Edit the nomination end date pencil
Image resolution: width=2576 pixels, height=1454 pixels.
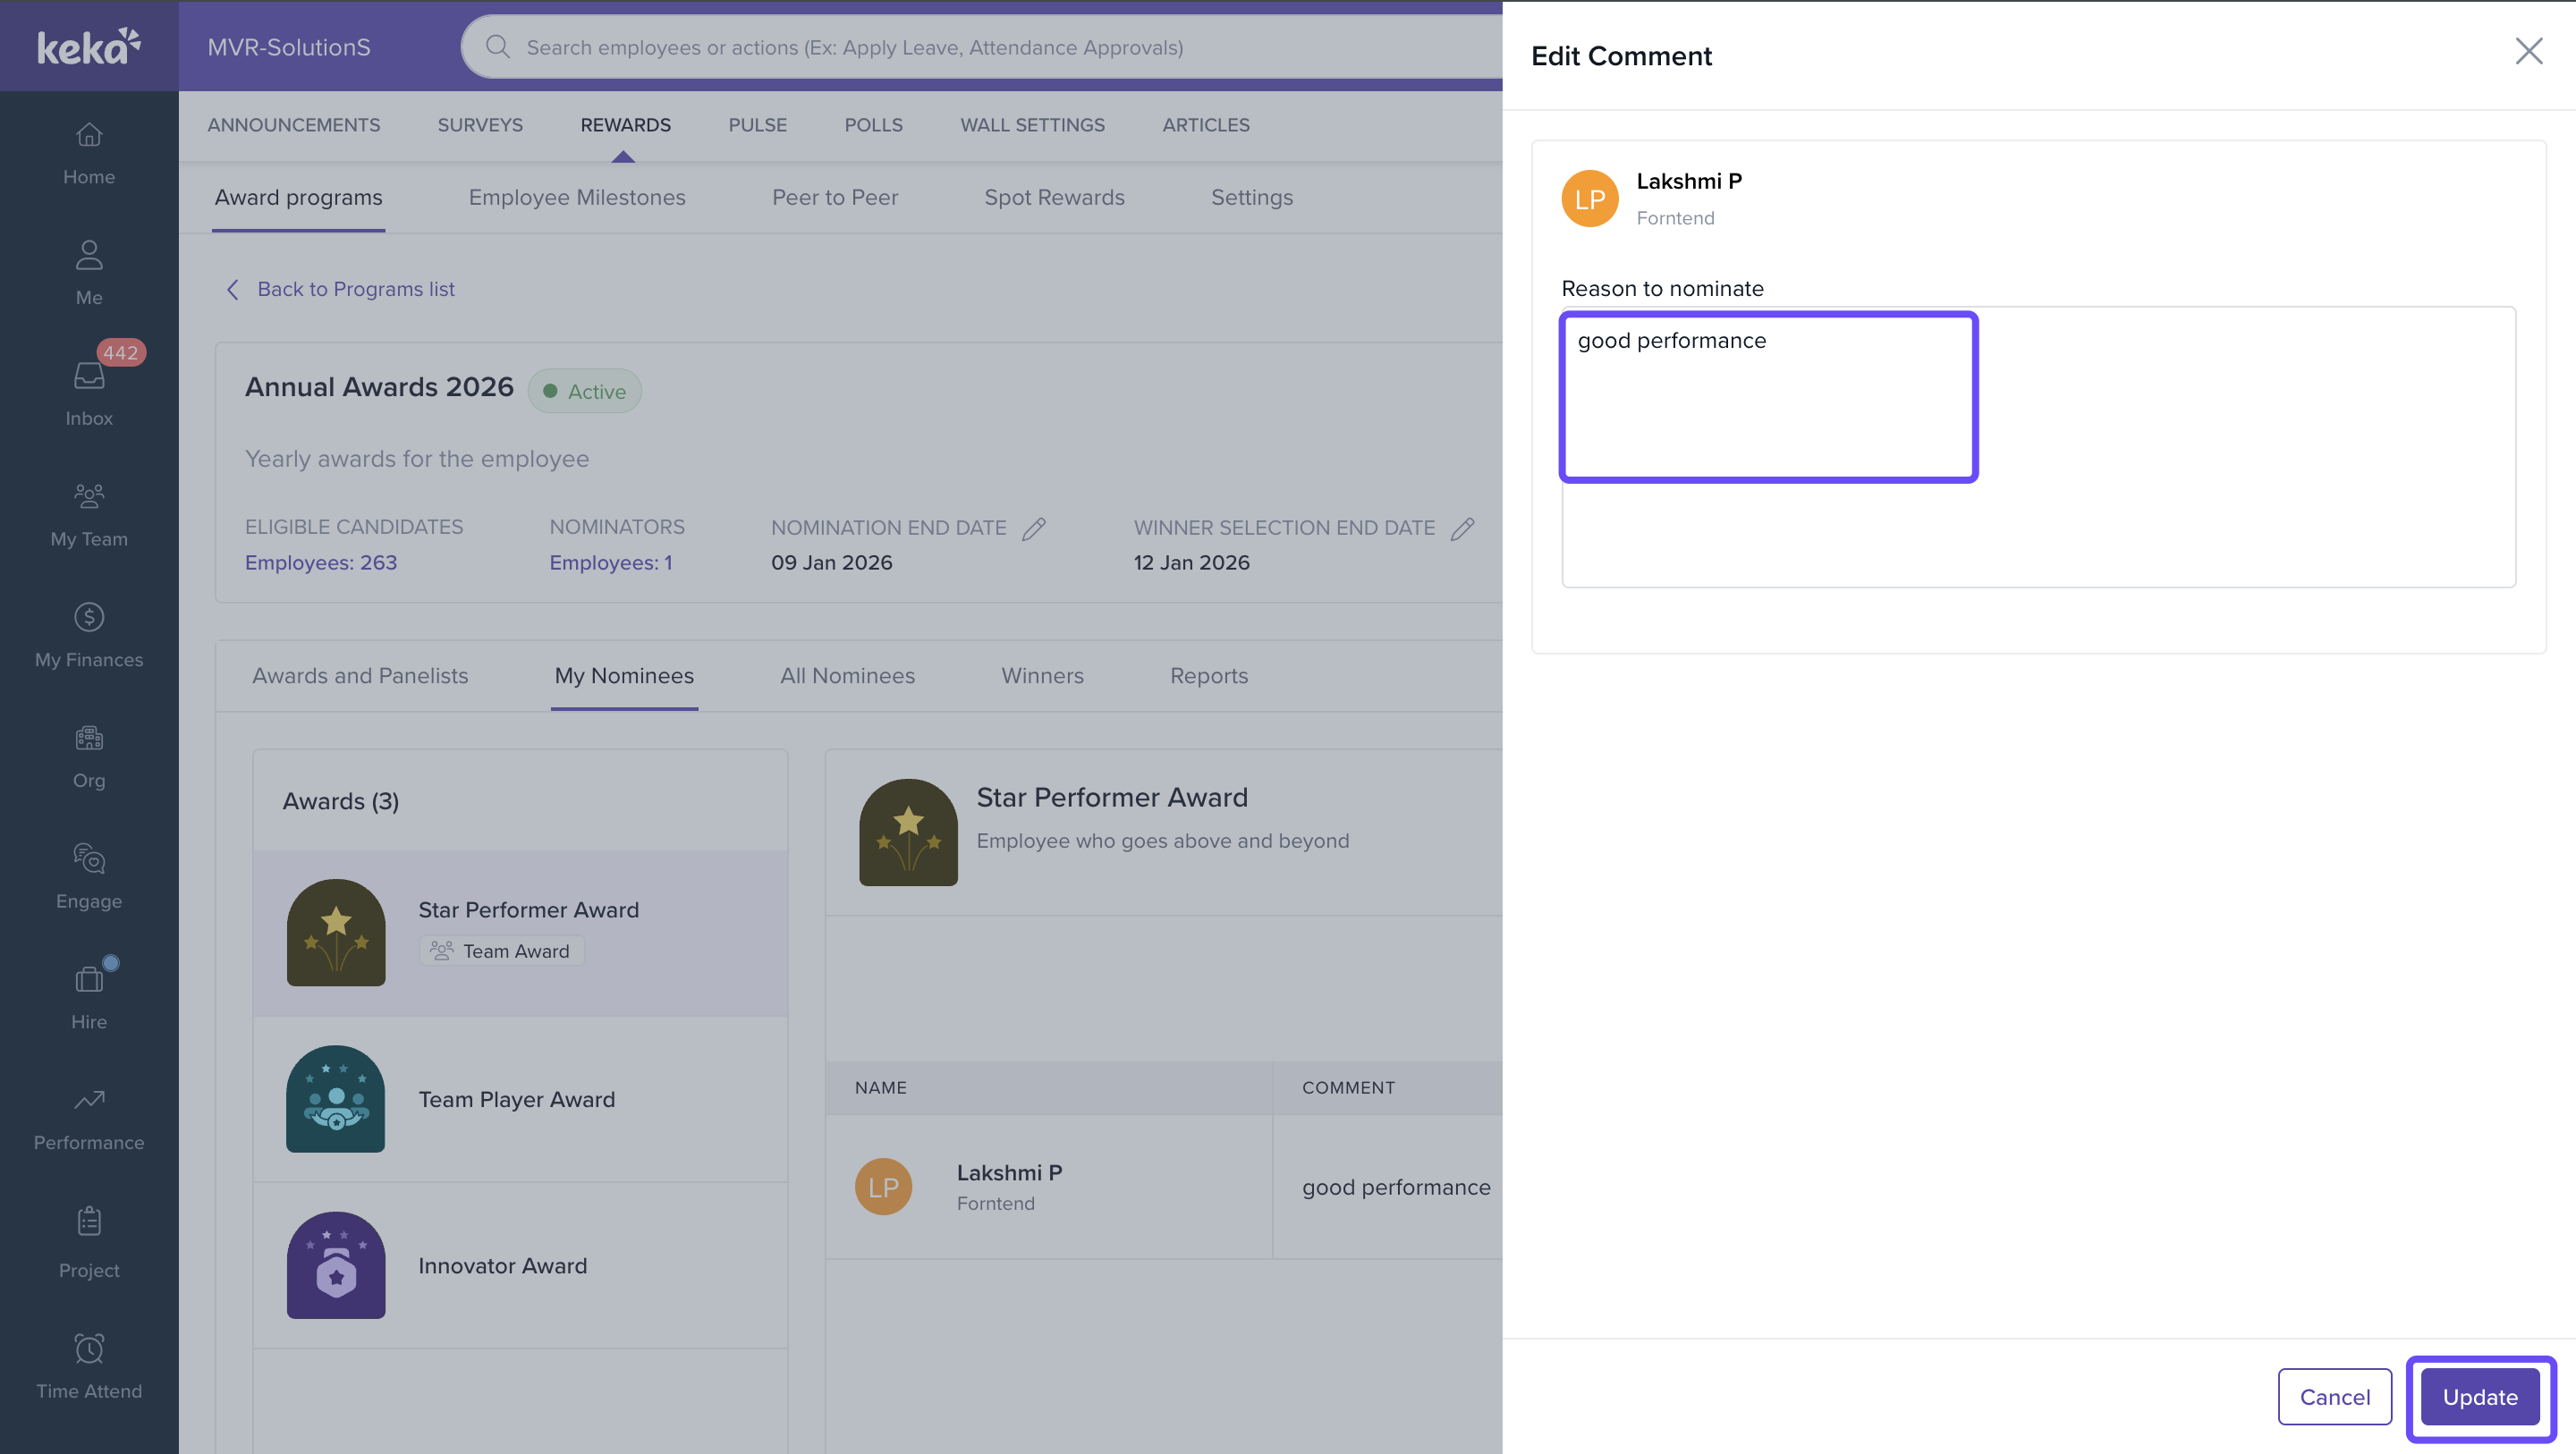(1034, 528)
